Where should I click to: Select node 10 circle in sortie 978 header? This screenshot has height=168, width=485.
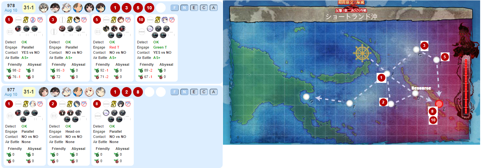(x=149, y=8)
